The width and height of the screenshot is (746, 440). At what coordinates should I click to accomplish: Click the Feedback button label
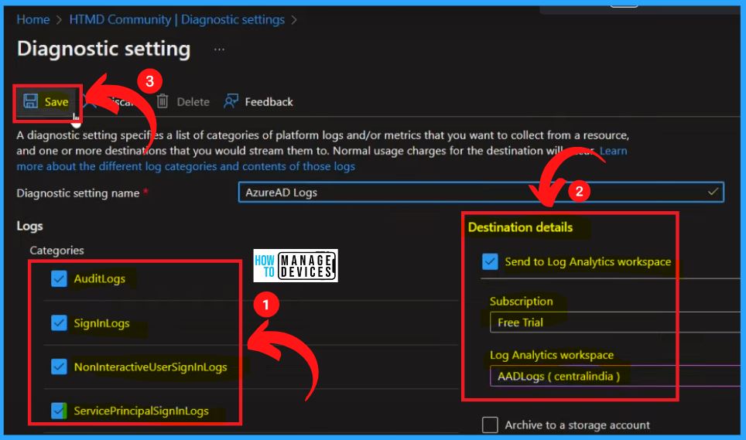pos(269,101)
